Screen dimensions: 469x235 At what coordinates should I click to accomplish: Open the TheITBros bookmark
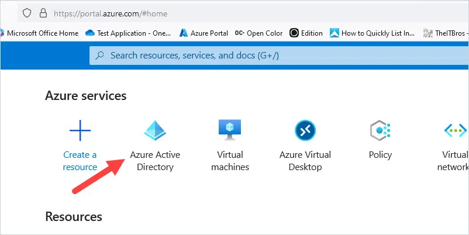(x=446, y=33)
